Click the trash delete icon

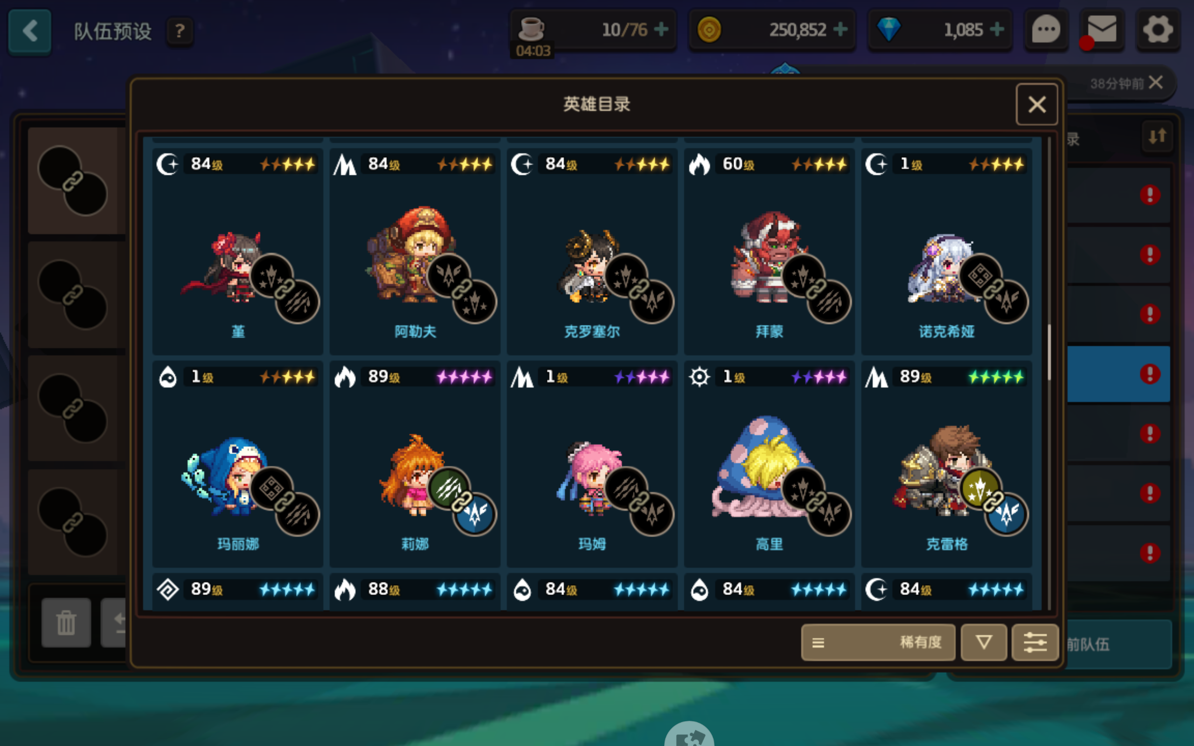coord(66,622)
